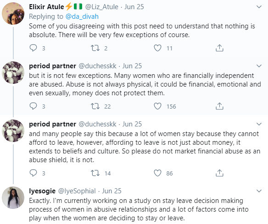This screenshot has width=268, height=224.
Task: Open the @Liz_Atule handle
Action: click(x=102, y=7)
